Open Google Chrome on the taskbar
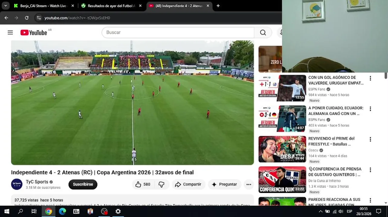Image resolution: width=388 pixels, height=217 pixels. (48, 211)
